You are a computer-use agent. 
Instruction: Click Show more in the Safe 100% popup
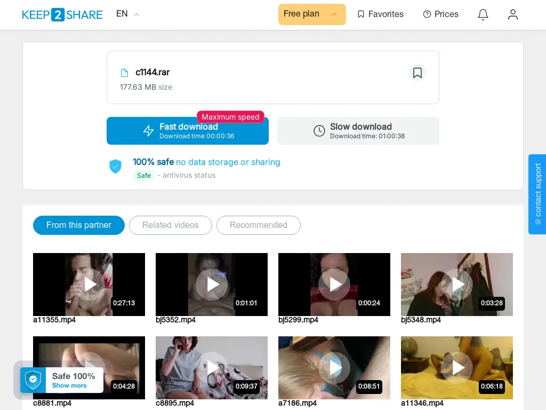click(x=69, y=385)
